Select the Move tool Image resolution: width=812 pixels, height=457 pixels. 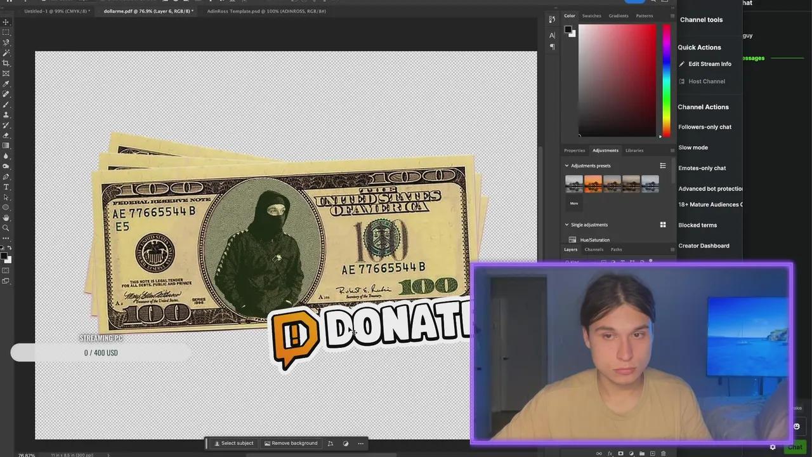tap(6, 22)
